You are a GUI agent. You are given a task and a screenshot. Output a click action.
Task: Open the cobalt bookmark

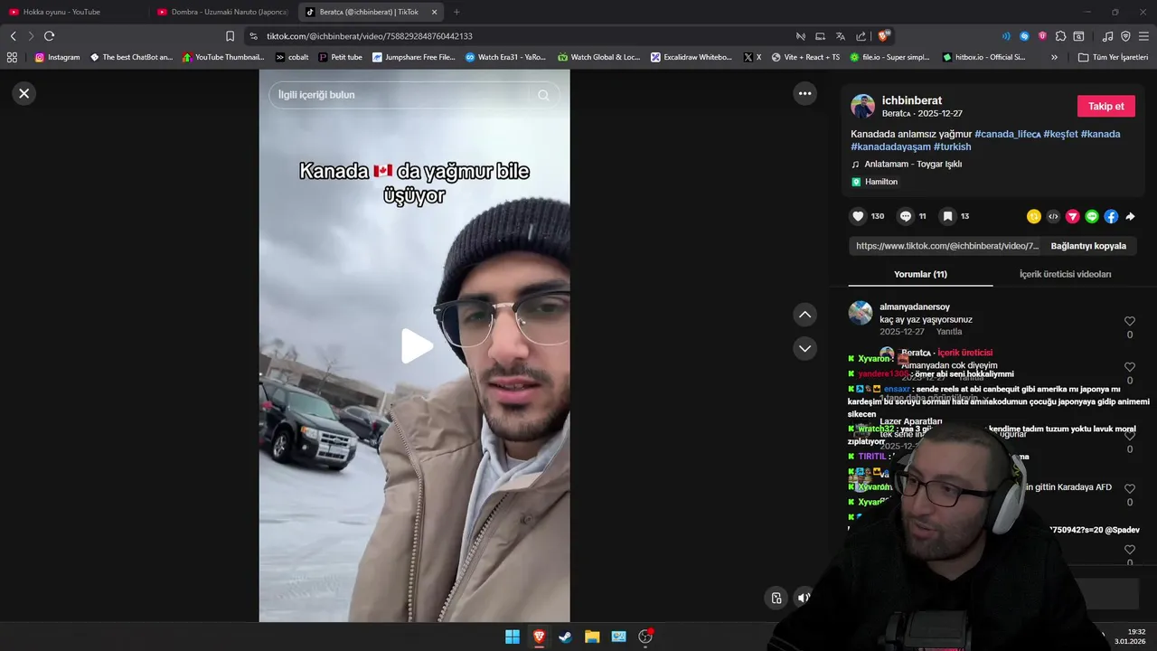(292, 57)
